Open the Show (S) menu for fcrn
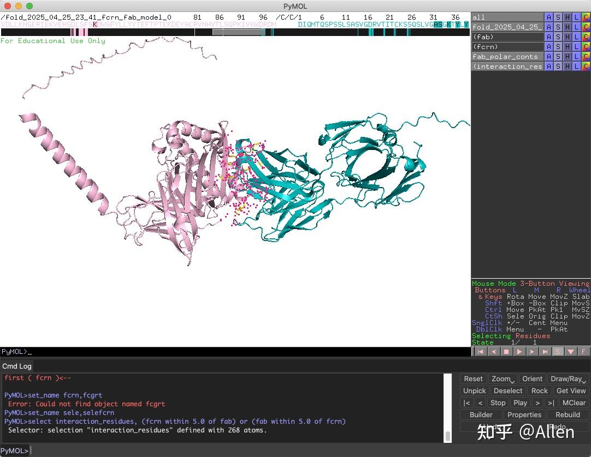 coord(559,46)
